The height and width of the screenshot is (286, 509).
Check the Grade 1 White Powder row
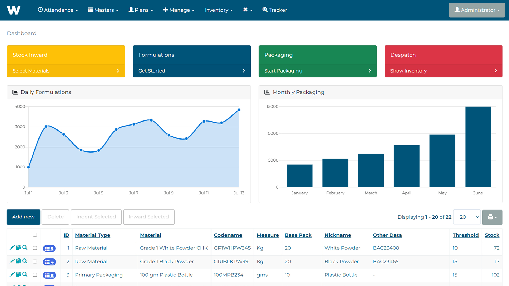point(35,248)
